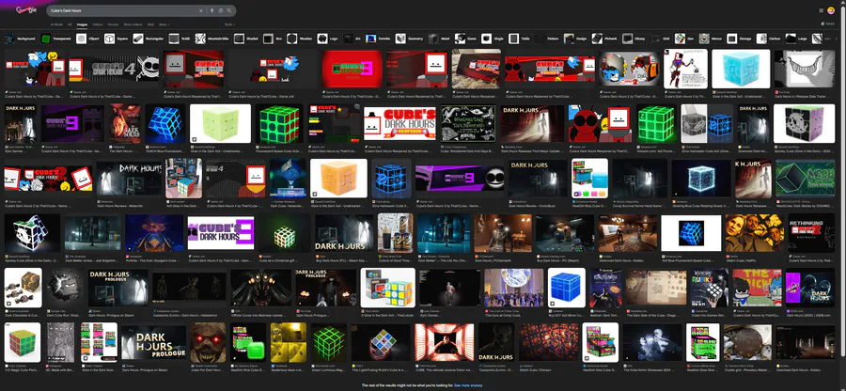Apply the Clipart filter chip
Image resolution: width=846 pixels, height=391 pixels.
(88, 39)
